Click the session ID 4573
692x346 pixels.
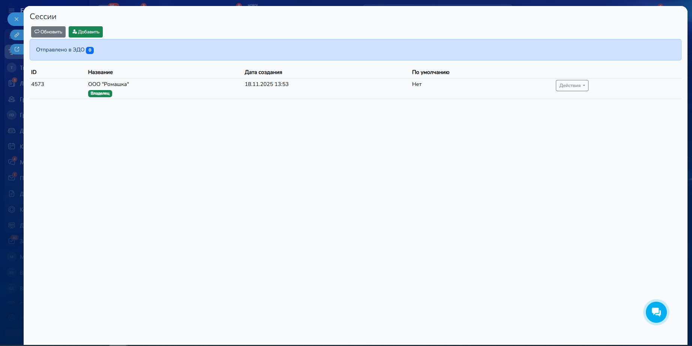coord(38,84)
